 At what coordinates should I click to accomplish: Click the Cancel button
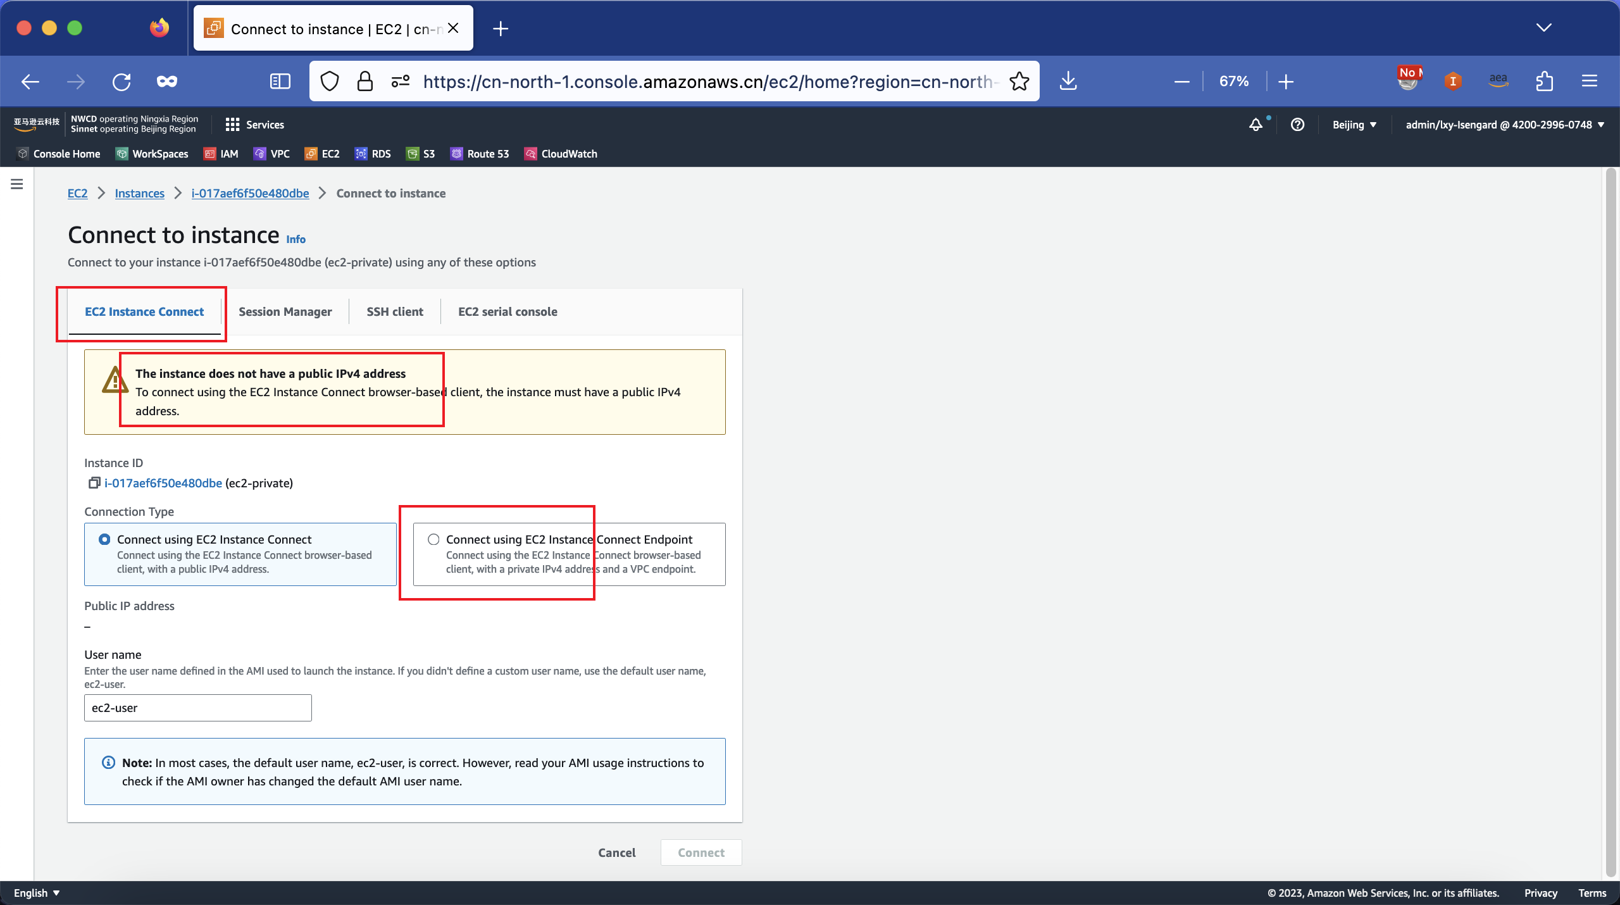[x=618, y=852]
